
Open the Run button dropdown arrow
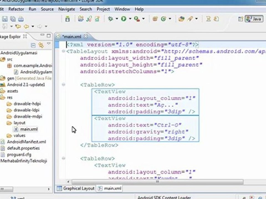[130, 19]
